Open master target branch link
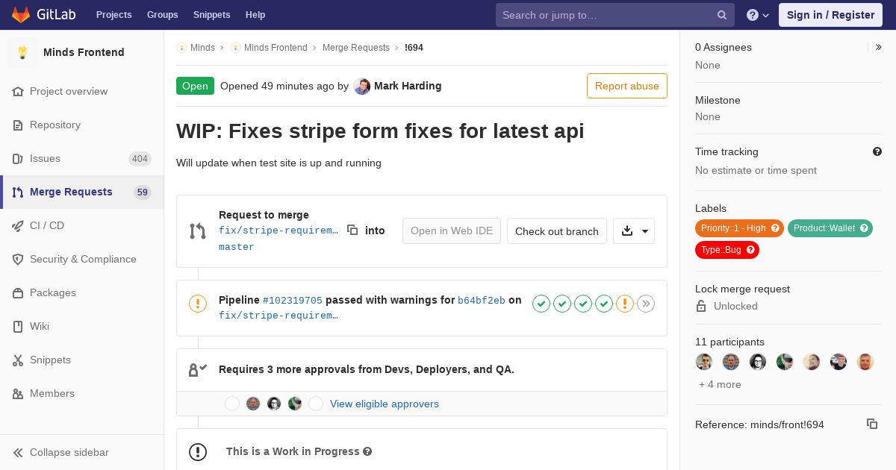 pos(237,247)
